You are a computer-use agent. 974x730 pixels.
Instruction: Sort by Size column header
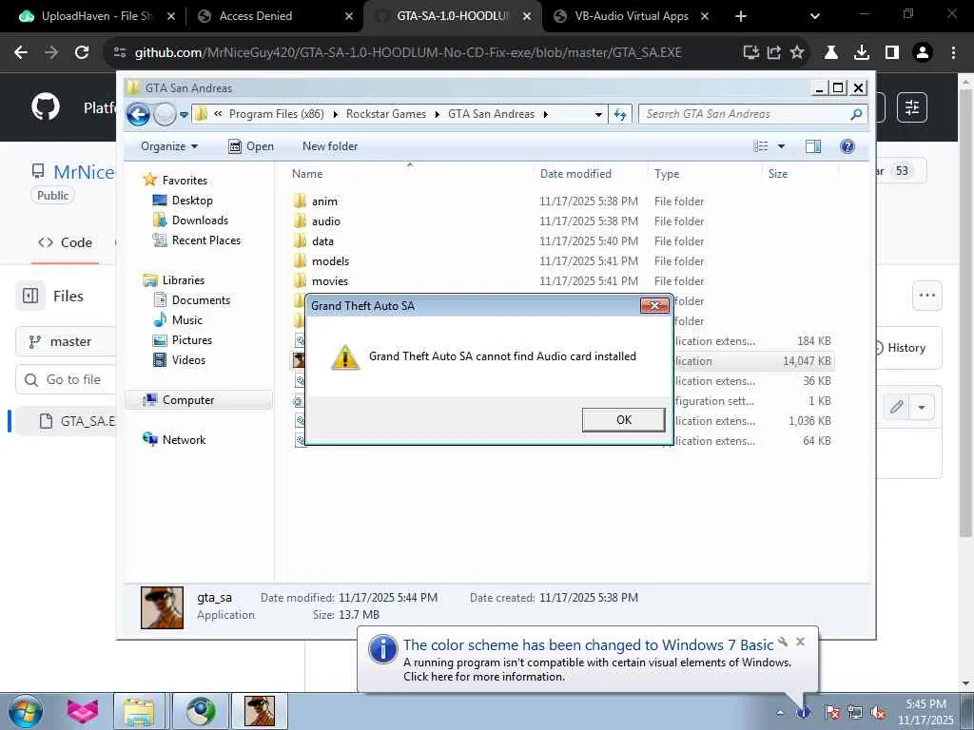(800, 174)
